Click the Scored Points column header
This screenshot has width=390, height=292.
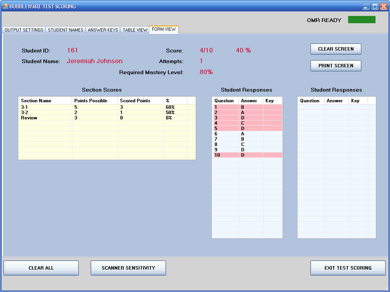[x=141, y=100]
